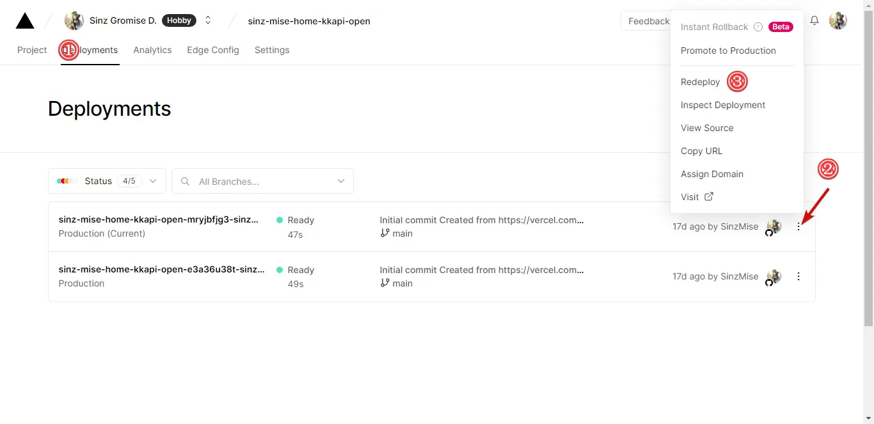This screenshot has height=424, width=874.
Task: Click SinzMise avatar in e3a36u38t row
Action: click(774, 276)
